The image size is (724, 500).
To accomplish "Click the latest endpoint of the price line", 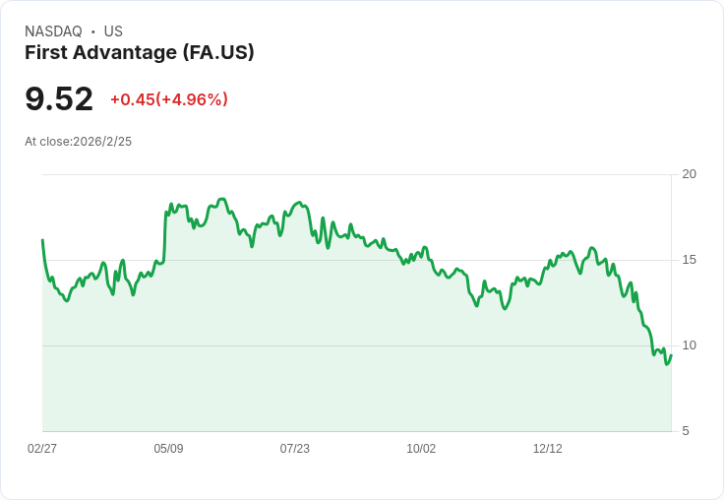I will click(x=671, y=355).
